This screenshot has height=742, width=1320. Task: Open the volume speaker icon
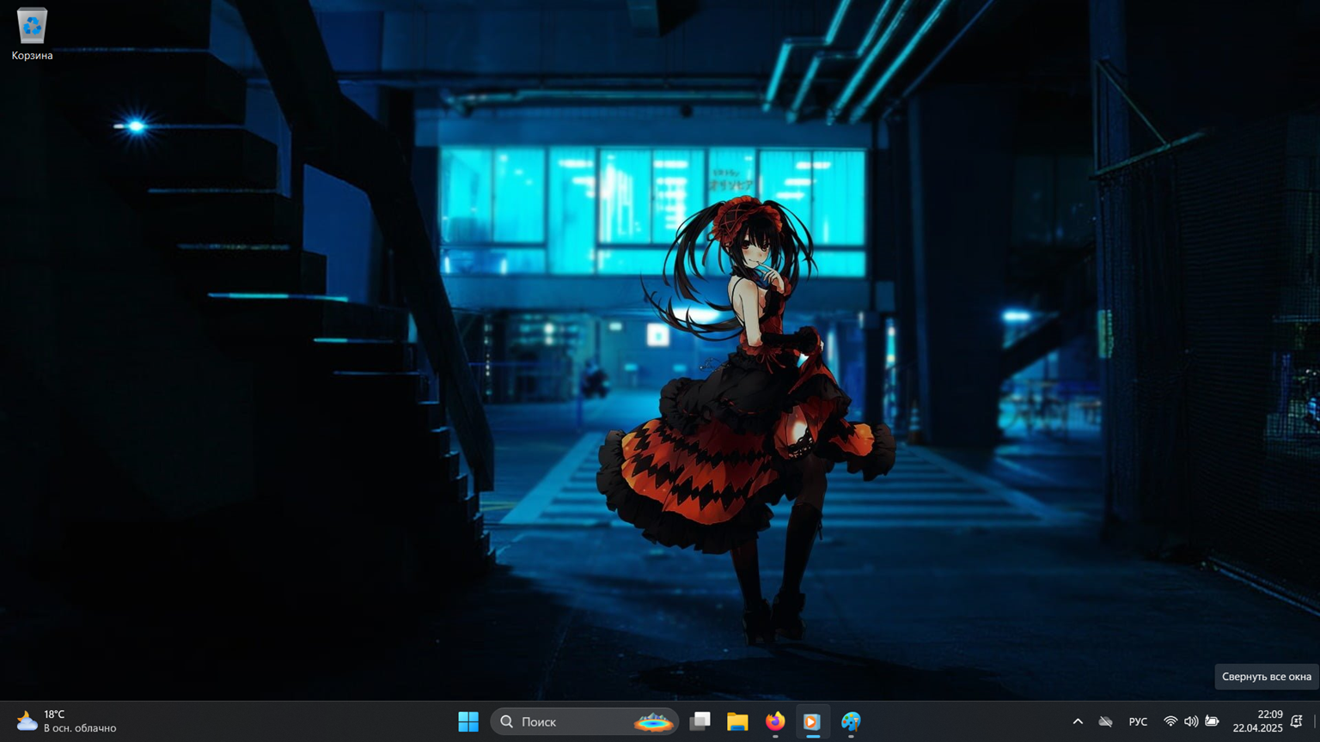pos(1191,721)
